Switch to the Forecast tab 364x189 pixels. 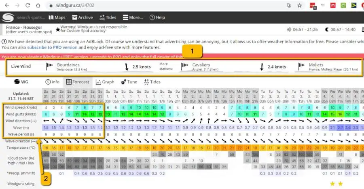tap(78, 82)
